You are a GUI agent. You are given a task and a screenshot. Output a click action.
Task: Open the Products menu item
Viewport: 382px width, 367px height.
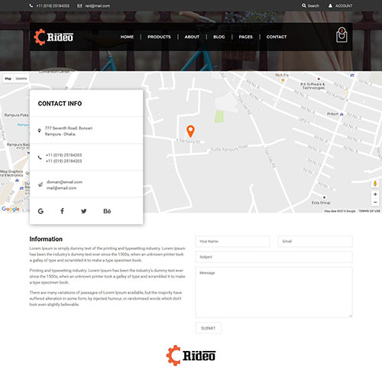click(159, 37)
